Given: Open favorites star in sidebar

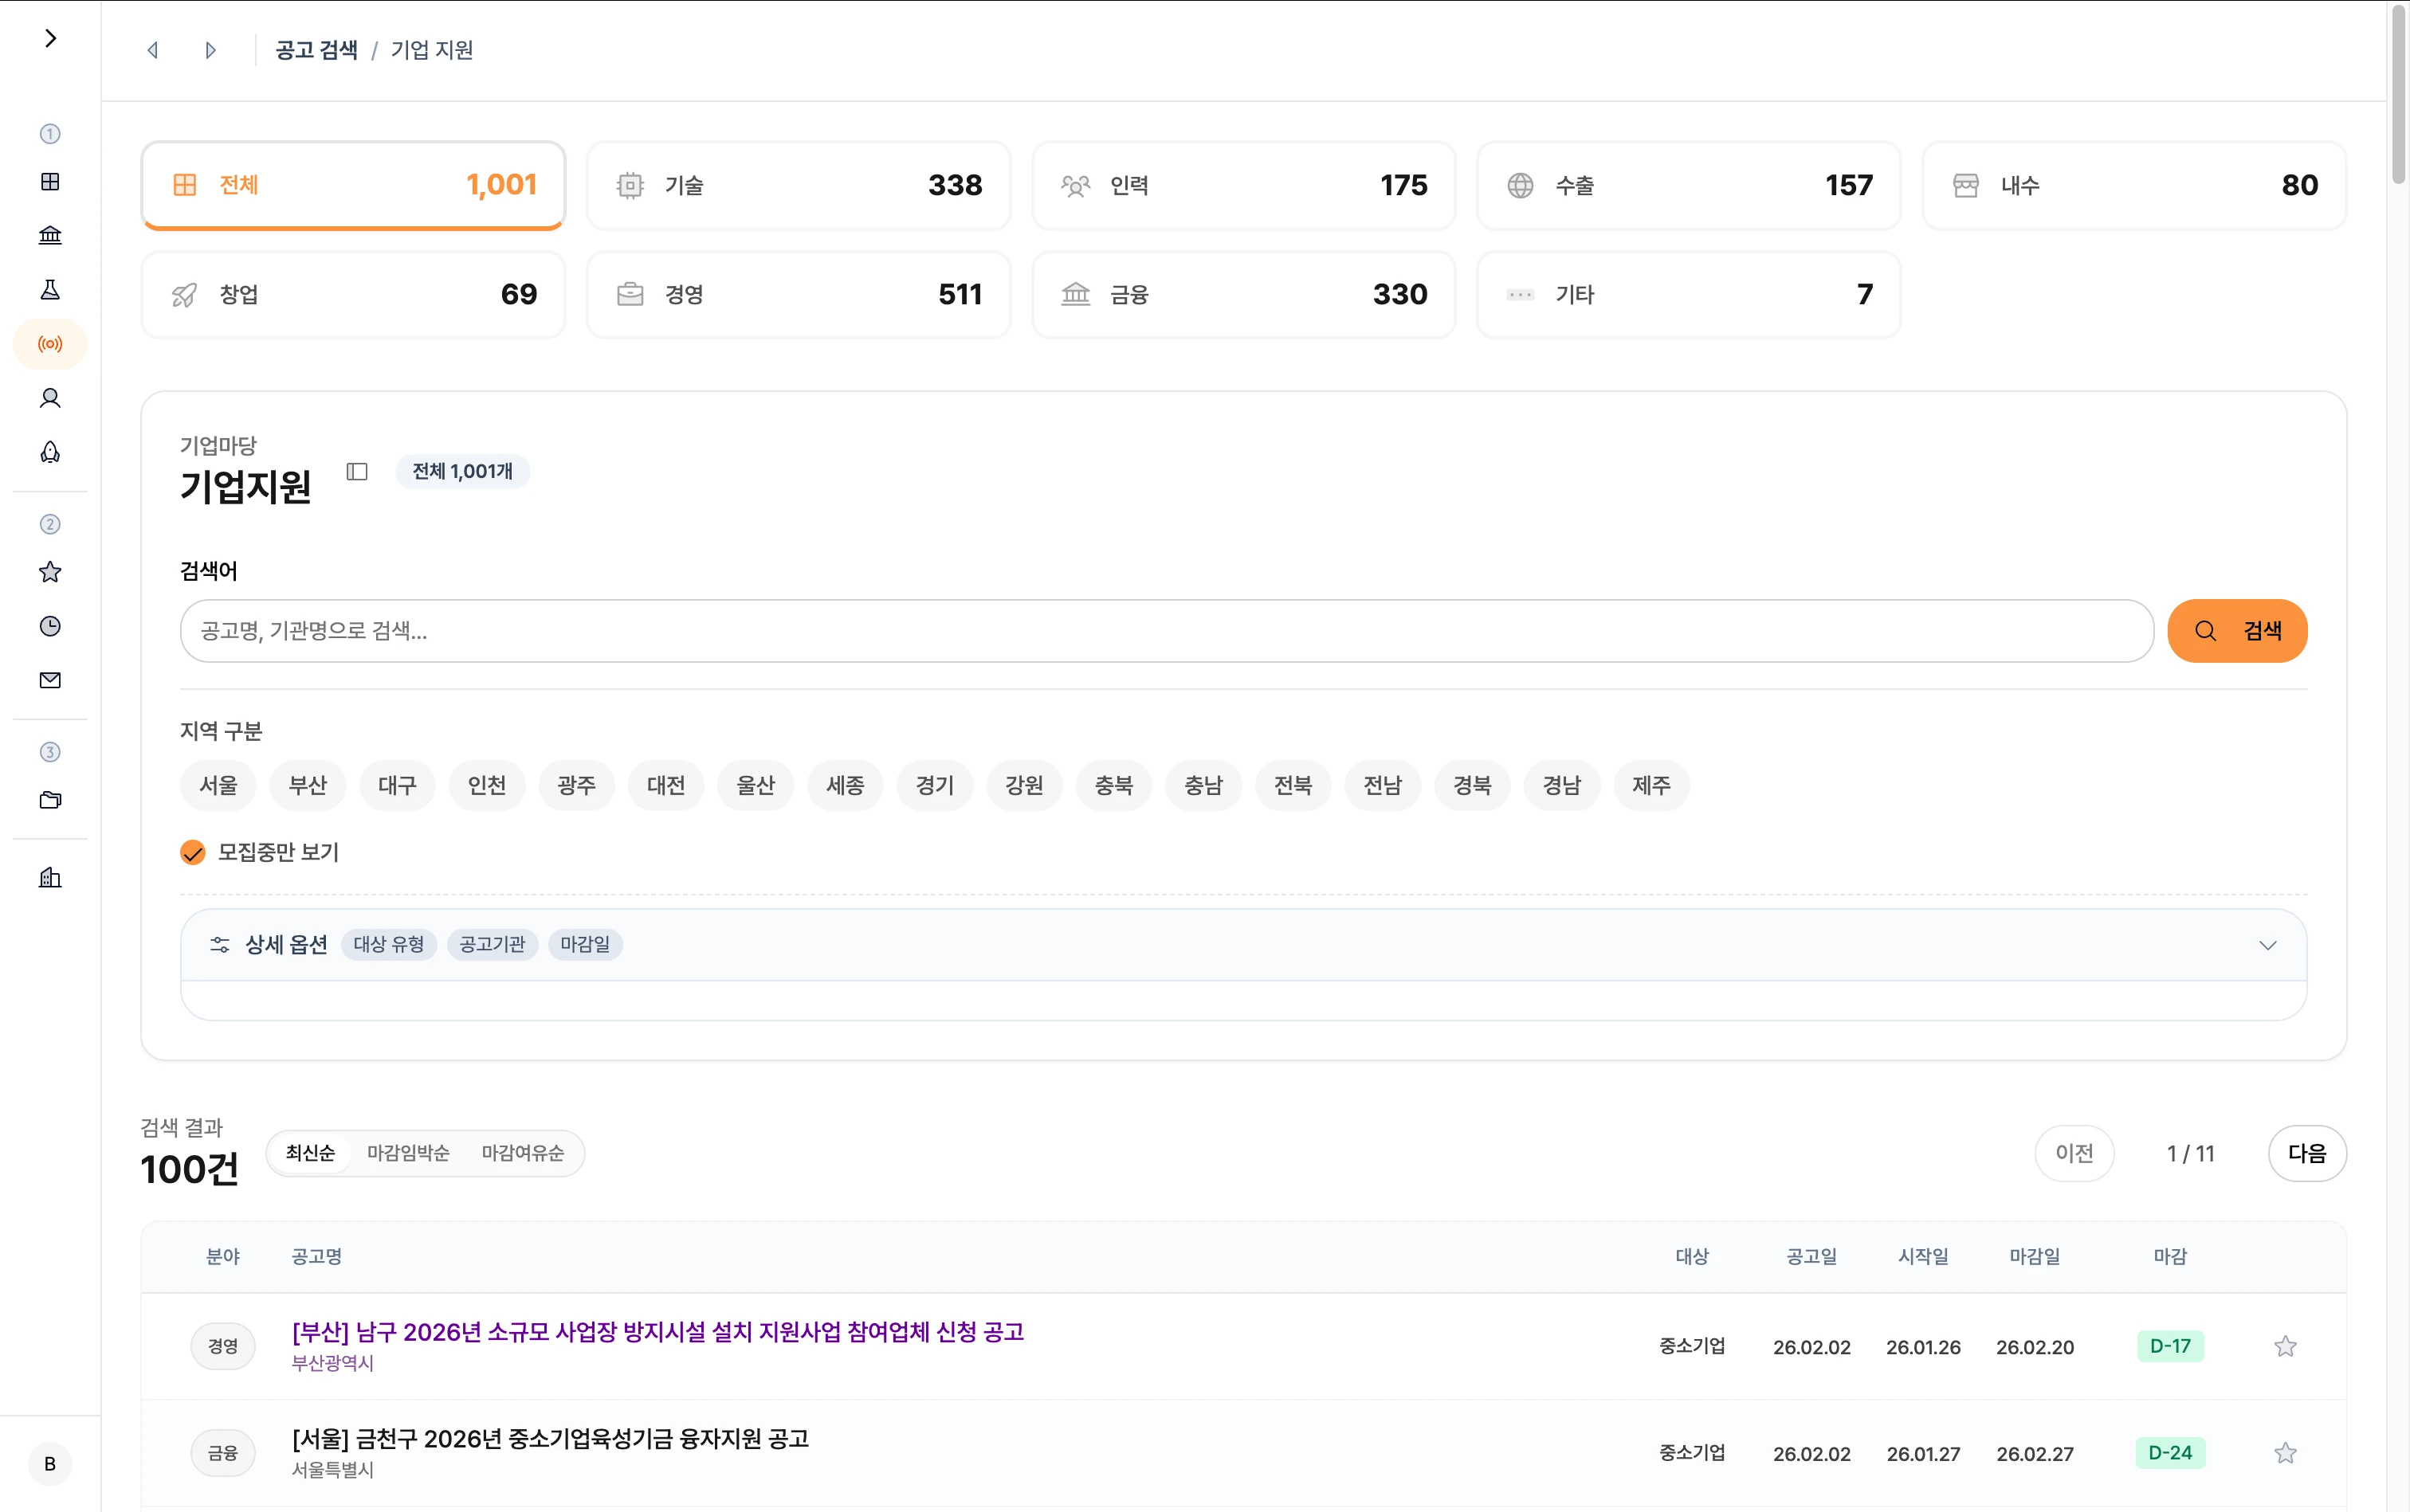Looking at the screenshot, I should pyautogui.click(x=50, y=572).
